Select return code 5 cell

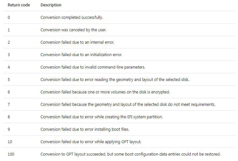[x=9, y=80]
